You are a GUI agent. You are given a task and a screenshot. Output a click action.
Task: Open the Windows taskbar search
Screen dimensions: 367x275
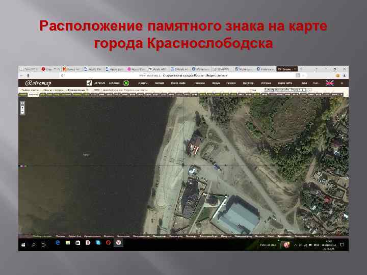34,245
